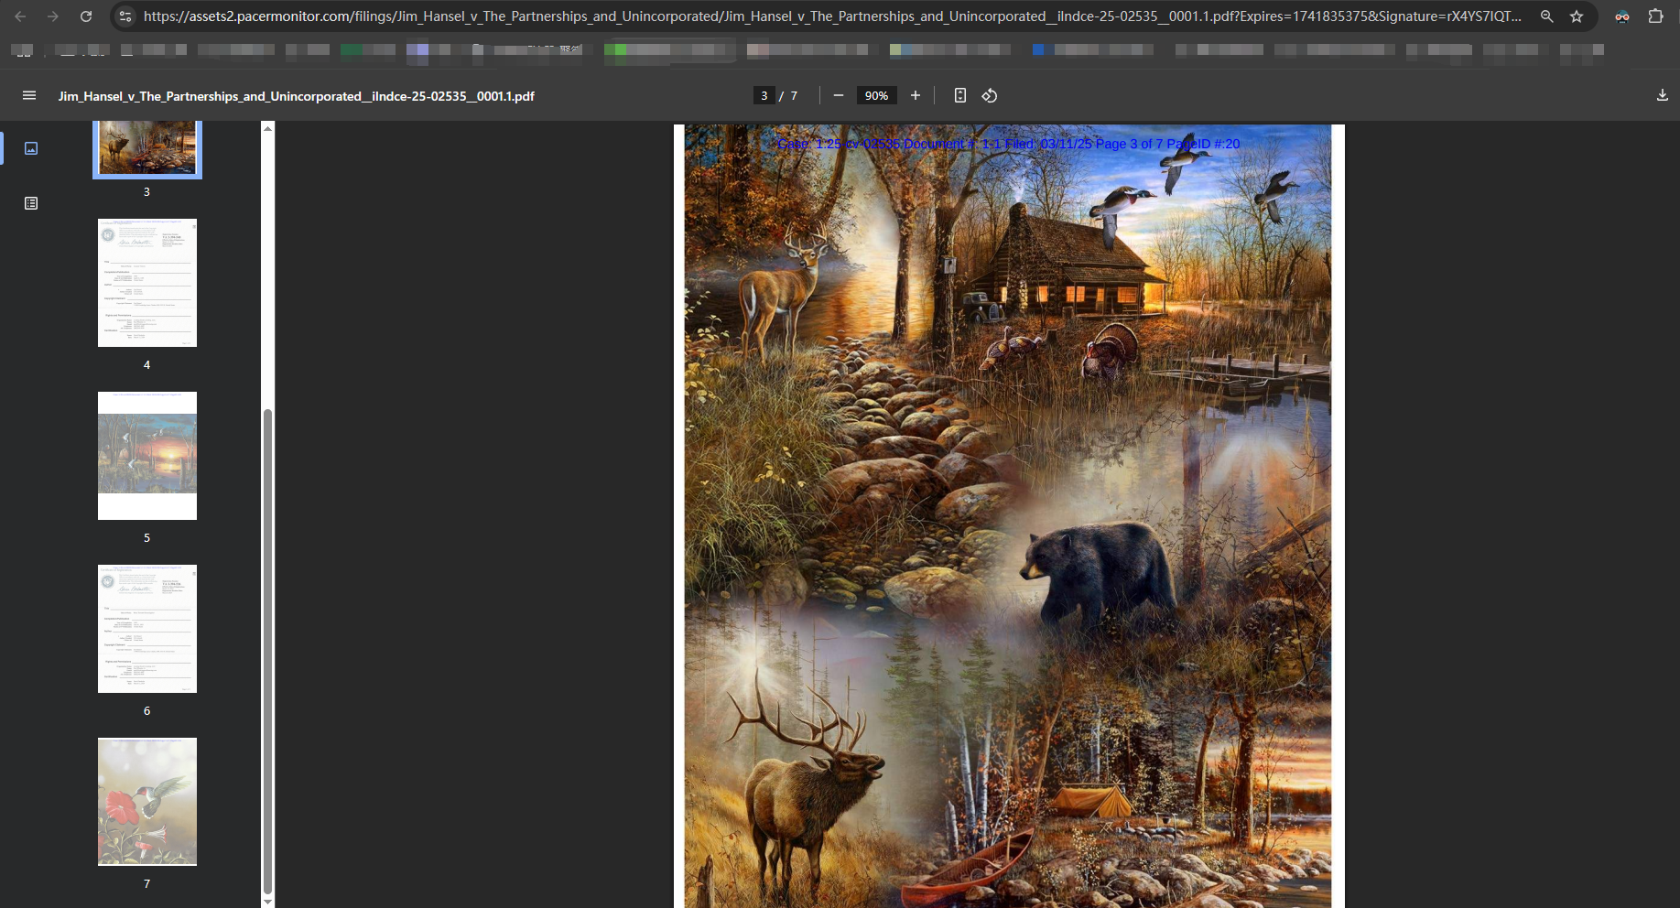
Task: Rotate the PDF counterclockwise
Action: click(990, 96)
